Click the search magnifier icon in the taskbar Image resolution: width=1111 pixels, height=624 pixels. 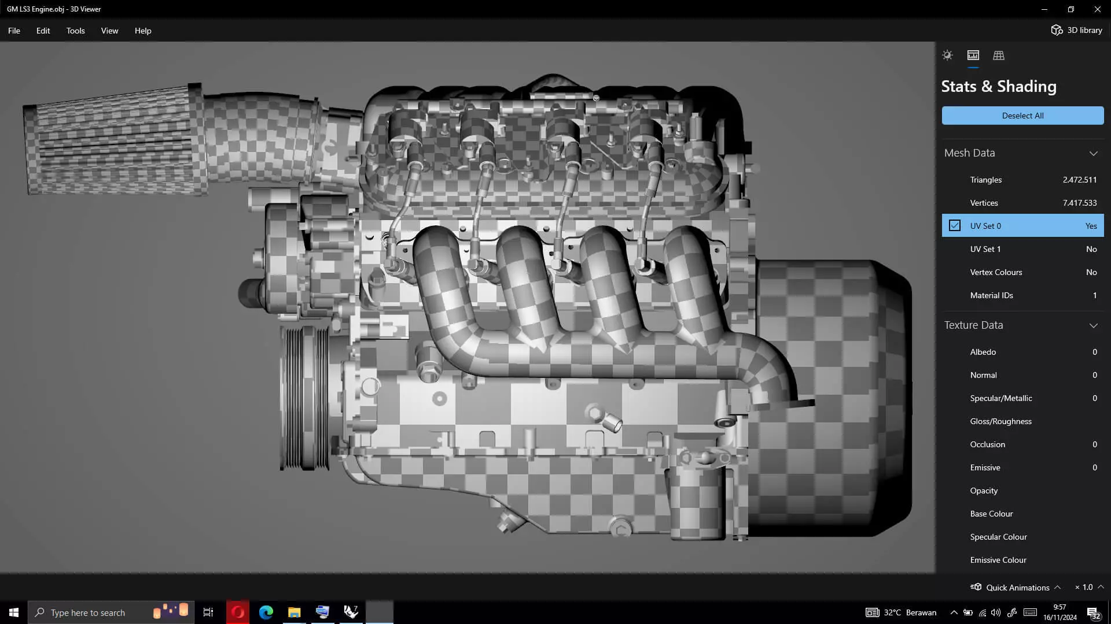(x=39, y=612)
